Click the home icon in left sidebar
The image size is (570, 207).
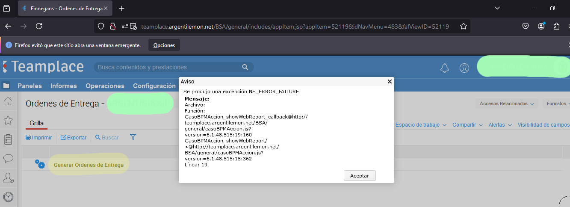point(8,101)
